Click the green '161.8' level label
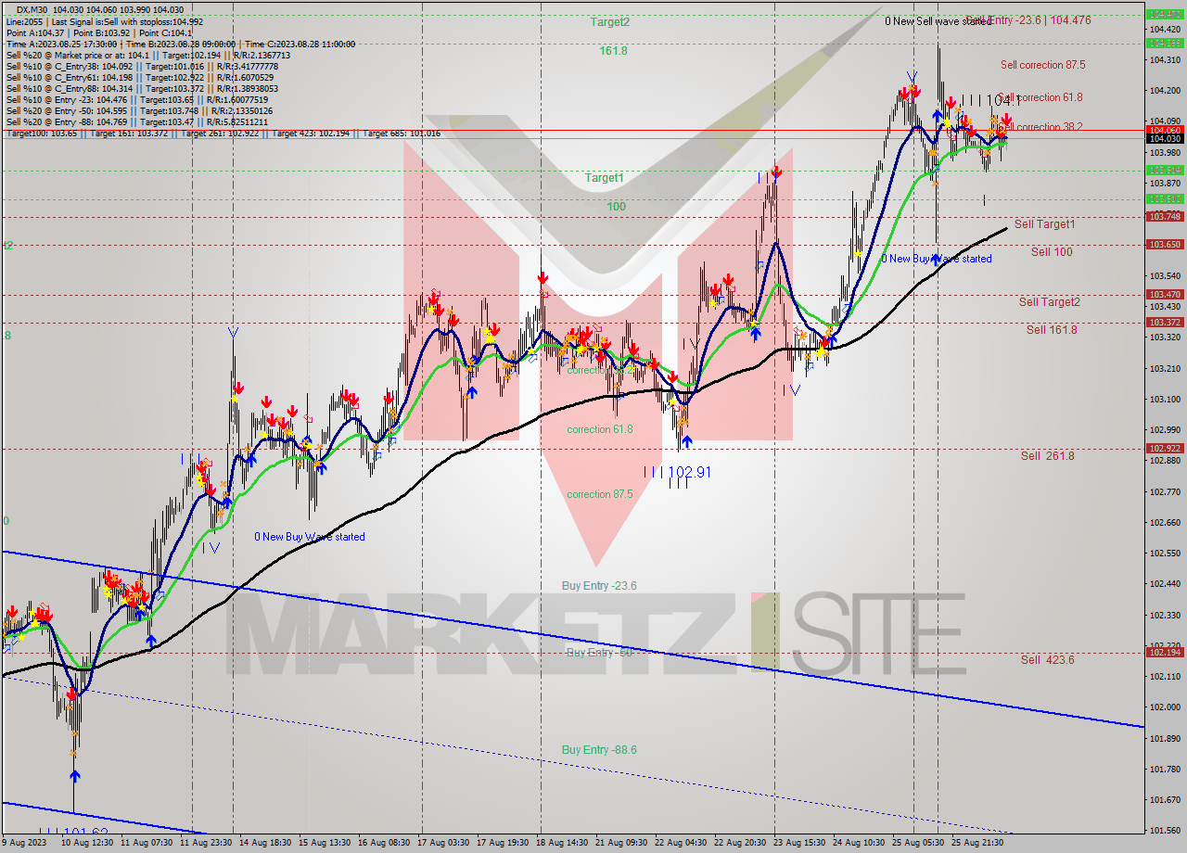Image resolution: width=1187 pixels, height=853 pixels. [613, 51]
